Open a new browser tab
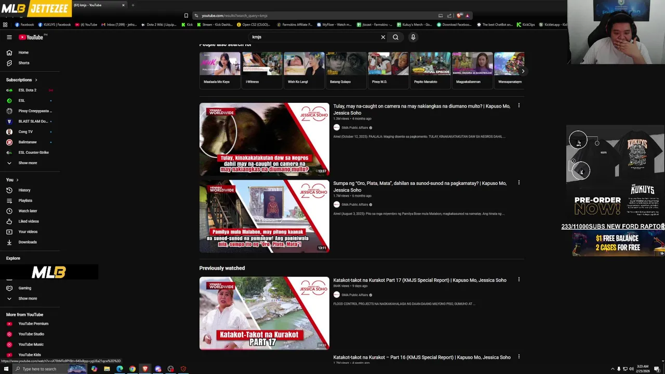This screenshot has width=665, height=374. [133, 5]
